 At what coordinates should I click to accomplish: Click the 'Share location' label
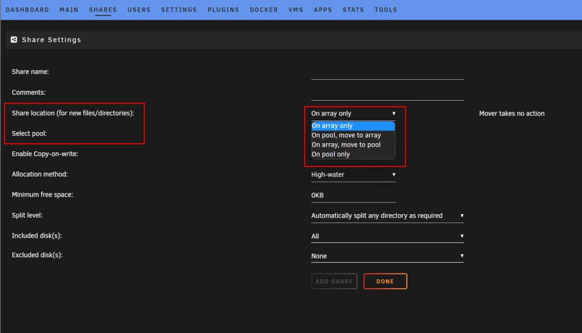coord(73,113)
